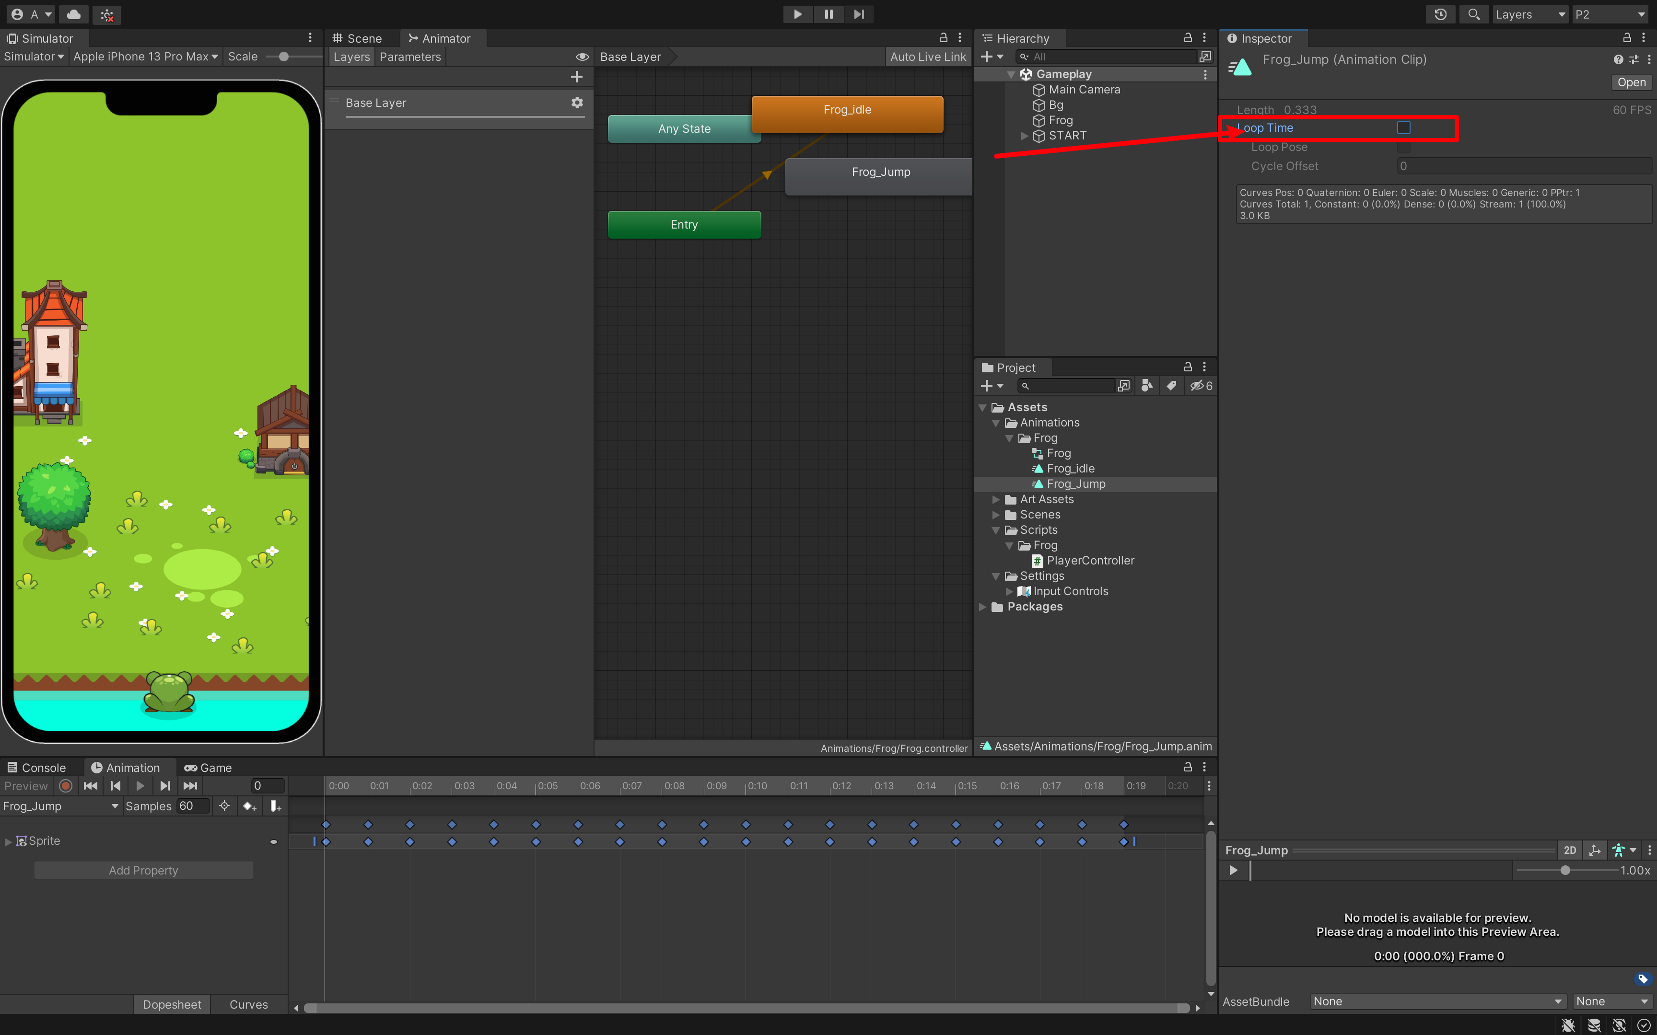This screenshot has width=1657, height=1035.
Task: Select the Any State node
Action: (x=679, y=129)
